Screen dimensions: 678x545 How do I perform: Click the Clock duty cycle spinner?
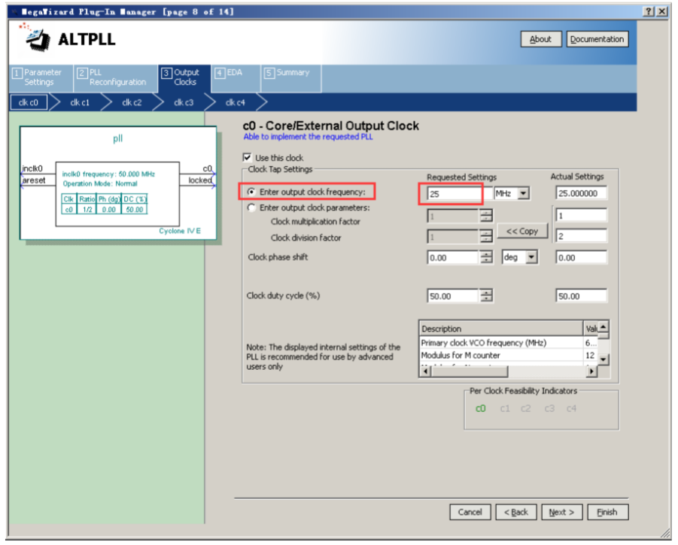tap(486, 296)
